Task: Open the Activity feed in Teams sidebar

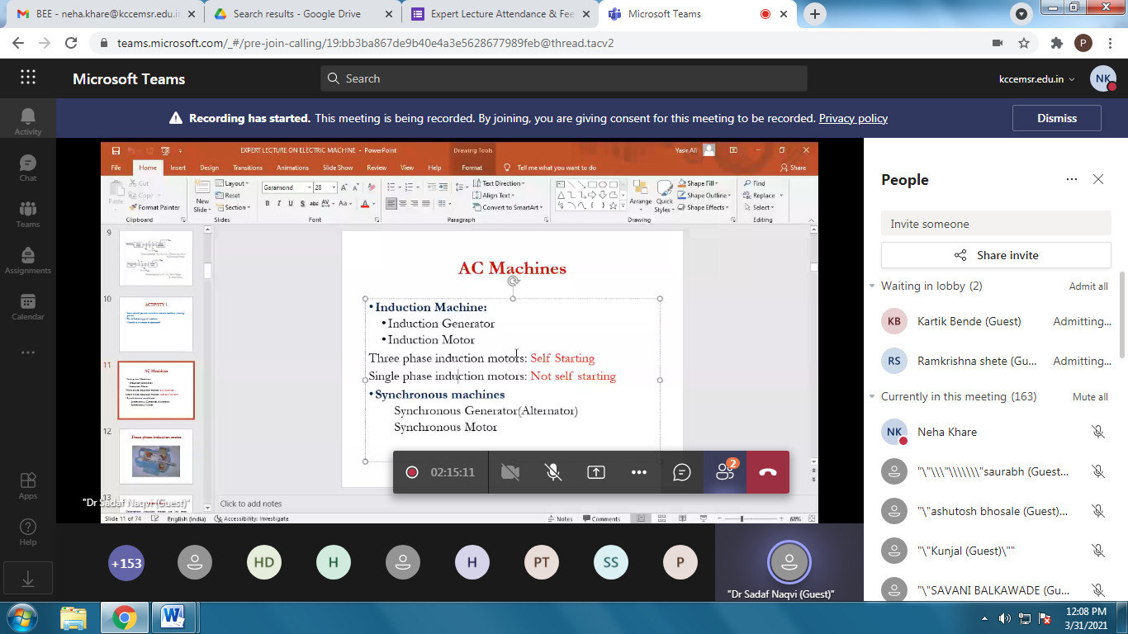Action: pos(27,121)
